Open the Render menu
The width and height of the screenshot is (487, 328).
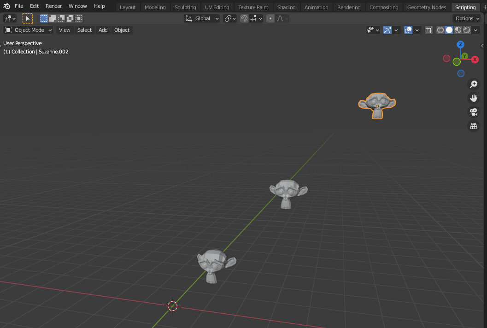[x=54, y=6]
